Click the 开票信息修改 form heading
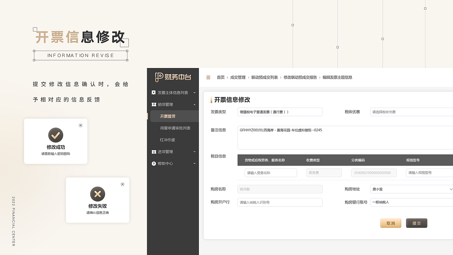This screenshot has height=255, width=453. coord(232,100)
